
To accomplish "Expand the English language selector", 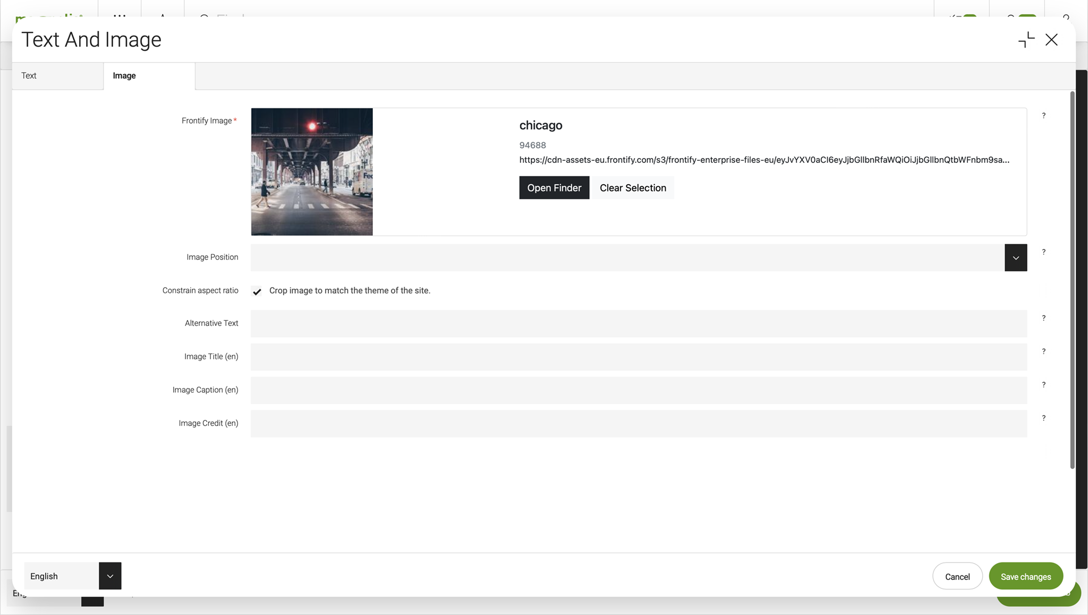I will [x=61, y=576].
